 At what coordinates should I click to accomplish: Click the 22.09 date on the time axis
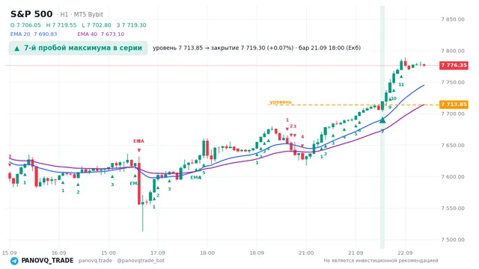click(405, 253)
